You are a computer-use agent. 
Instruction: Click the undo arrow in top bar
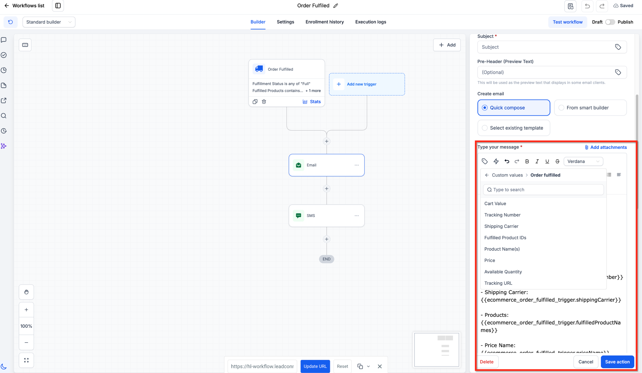coord(587,6)
